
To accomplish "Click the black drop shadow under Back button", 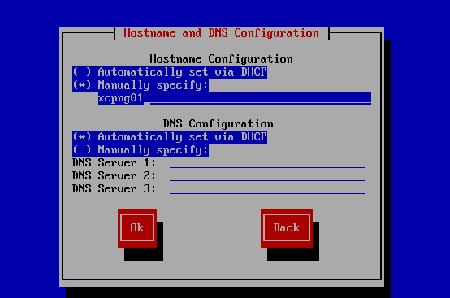I will (x=293, y=254).
